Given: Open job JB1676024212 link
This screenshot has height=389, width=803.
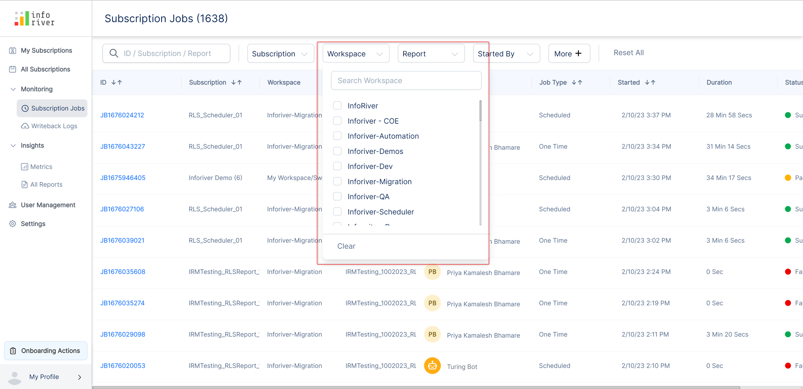Looking at the screenshot, I should click(x=122, y=115).
